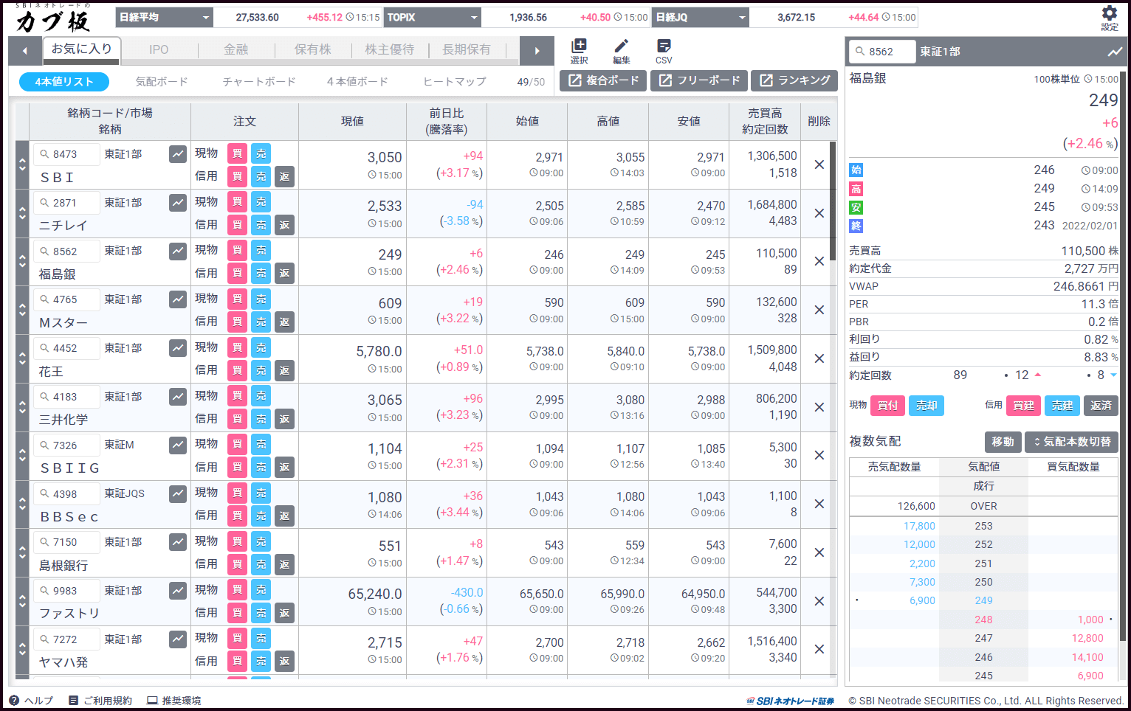This screenshot has height=711, width=1131.
Task: Open ご利用規約 terms link
Action: tap(100, 701)
